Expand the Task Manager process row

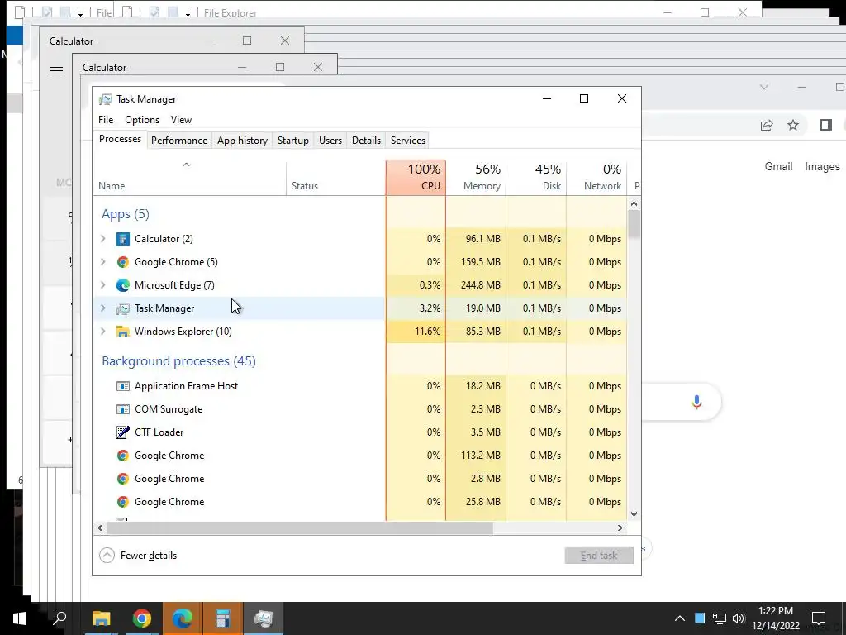click(x=103, y=308)
